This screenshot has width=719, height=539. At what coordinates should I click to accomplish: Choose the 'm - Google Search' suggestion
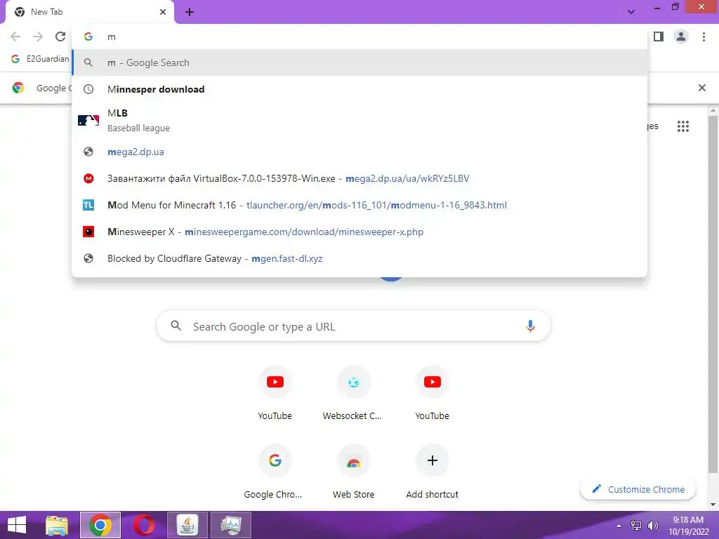point(359,62)
